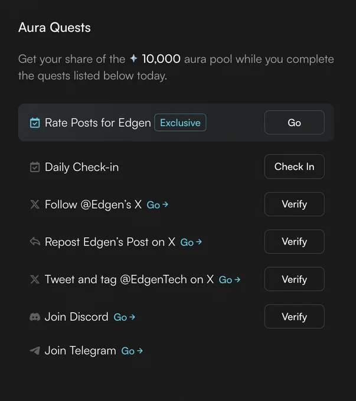Viewport: 356px width, 401px height.
Task: Click the calendar icon beside Rate Posts for Edgen
Action: (x=35, y=123)
